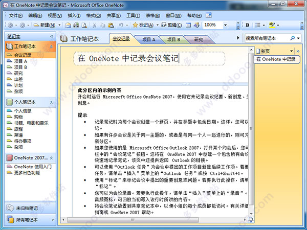The image size is (307, 230).
Task: Open 更多出色功能 section
Action: (x=27, y=173)
